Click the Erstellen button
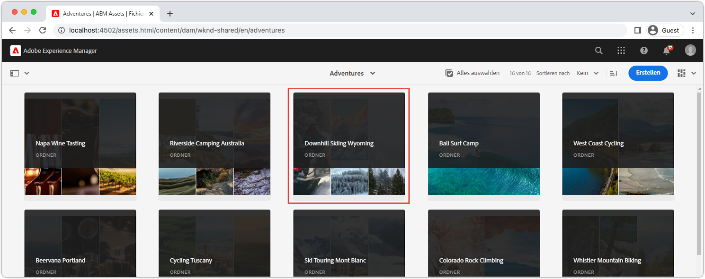Screen dimensions: 705x279 pyautogui.click(x=648, y=73)
